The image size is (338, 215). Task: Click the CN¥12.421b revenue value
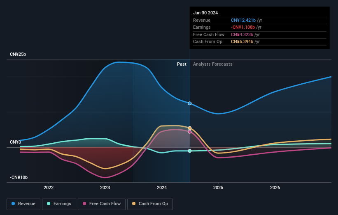click(243, 20)
